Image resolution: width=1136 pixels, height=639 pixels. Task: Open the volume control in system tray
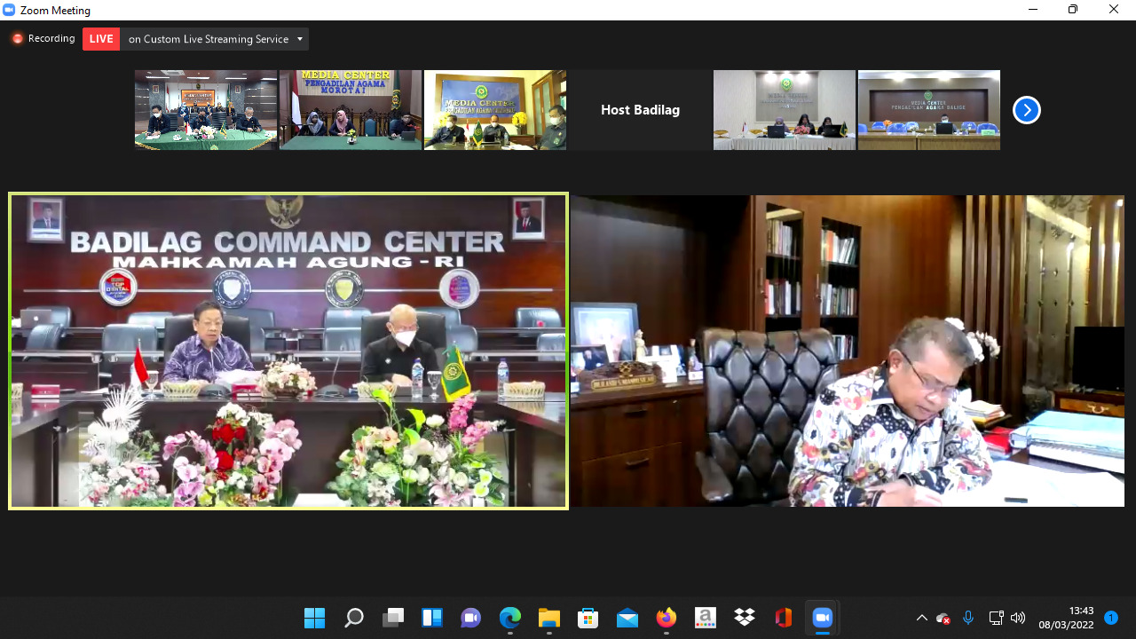(x=1018, y=618)
